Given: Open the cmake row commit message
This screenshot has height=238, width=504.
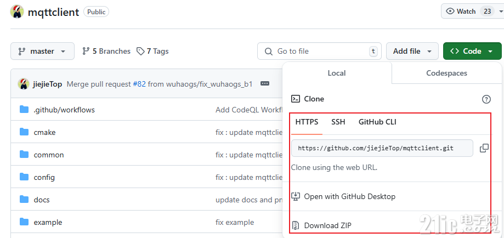Looking at the screenshot, I should [249, 132].
